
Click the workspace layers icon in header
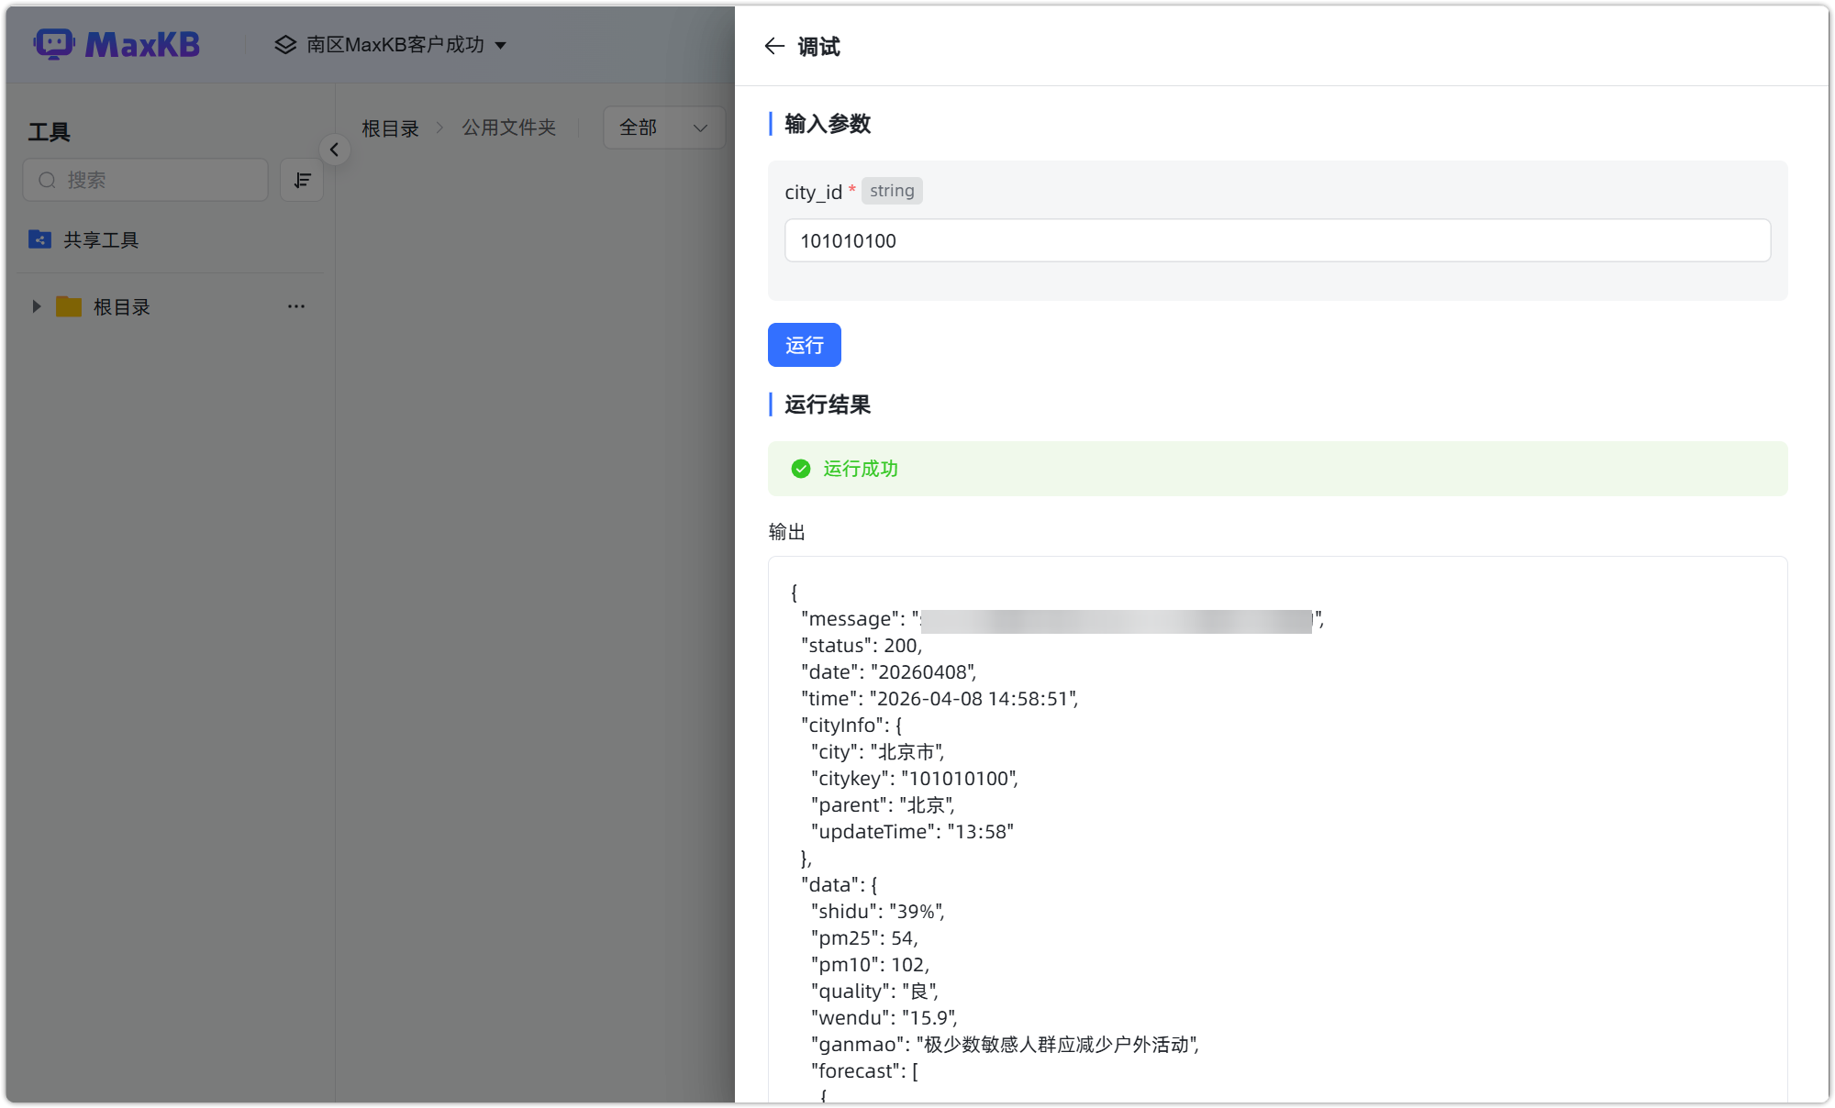pos(285,44)
